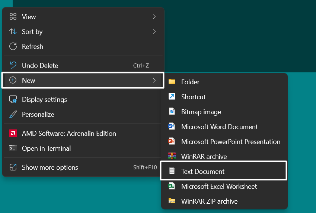Click the AMD Software red logo icon

pyautogui.click(x=13, y=133)
